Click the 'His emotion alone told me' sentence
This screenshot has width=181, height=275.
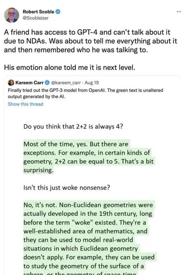(70, 68)
